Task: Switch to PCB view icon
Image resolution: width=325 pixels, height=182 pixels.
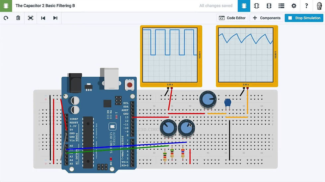Action: 269,6
